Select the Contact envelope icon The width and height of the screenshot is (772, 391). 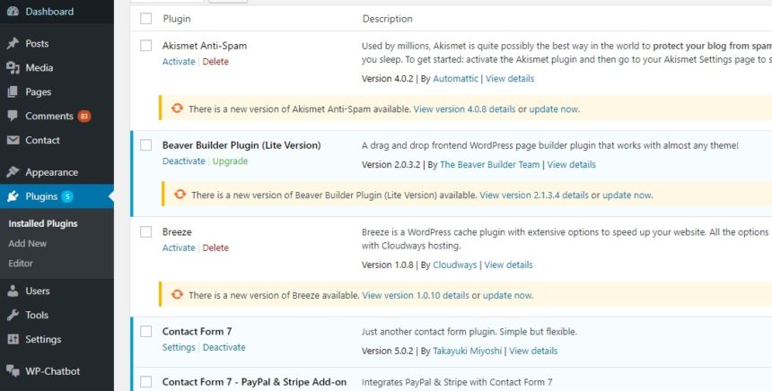click(x=13, y=140)
